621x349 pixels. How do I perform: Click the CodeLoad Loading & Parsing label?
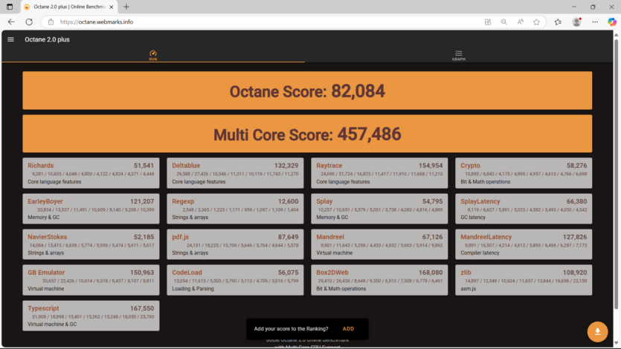point(193,289)
